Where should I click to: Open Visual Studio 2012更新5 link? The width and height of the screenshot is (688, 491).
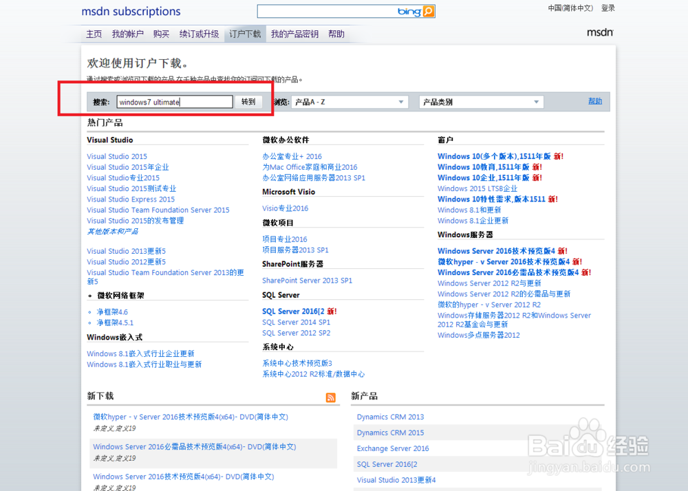[126, 262]
